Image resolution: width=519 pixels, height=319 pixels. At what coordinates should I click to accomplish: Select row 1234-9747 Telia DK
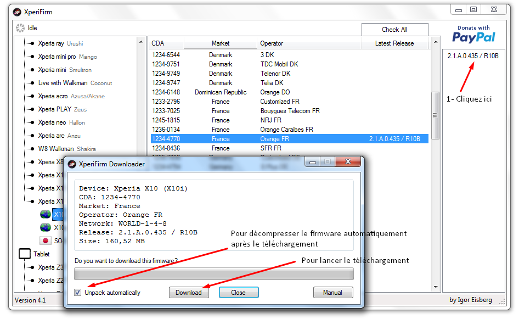click(x=290, y=83)
